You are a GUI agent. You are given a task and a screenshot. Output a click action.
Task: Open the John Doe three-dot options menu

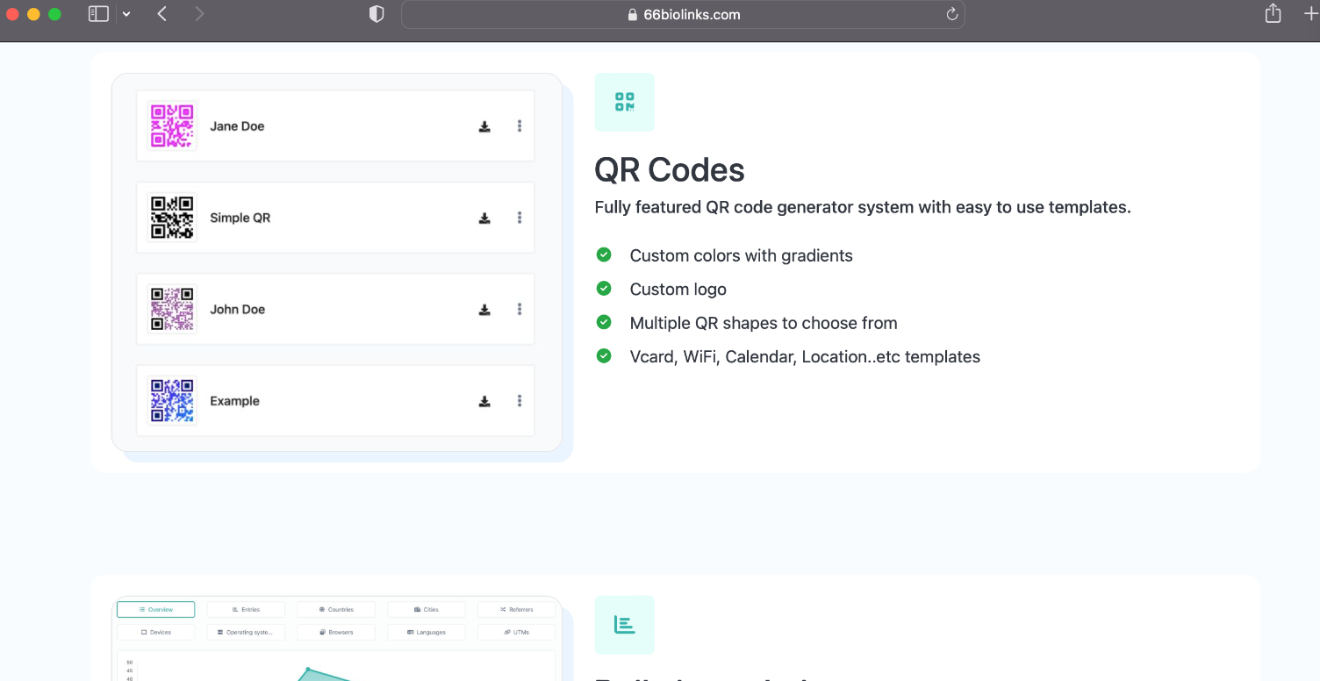(520, 310)
